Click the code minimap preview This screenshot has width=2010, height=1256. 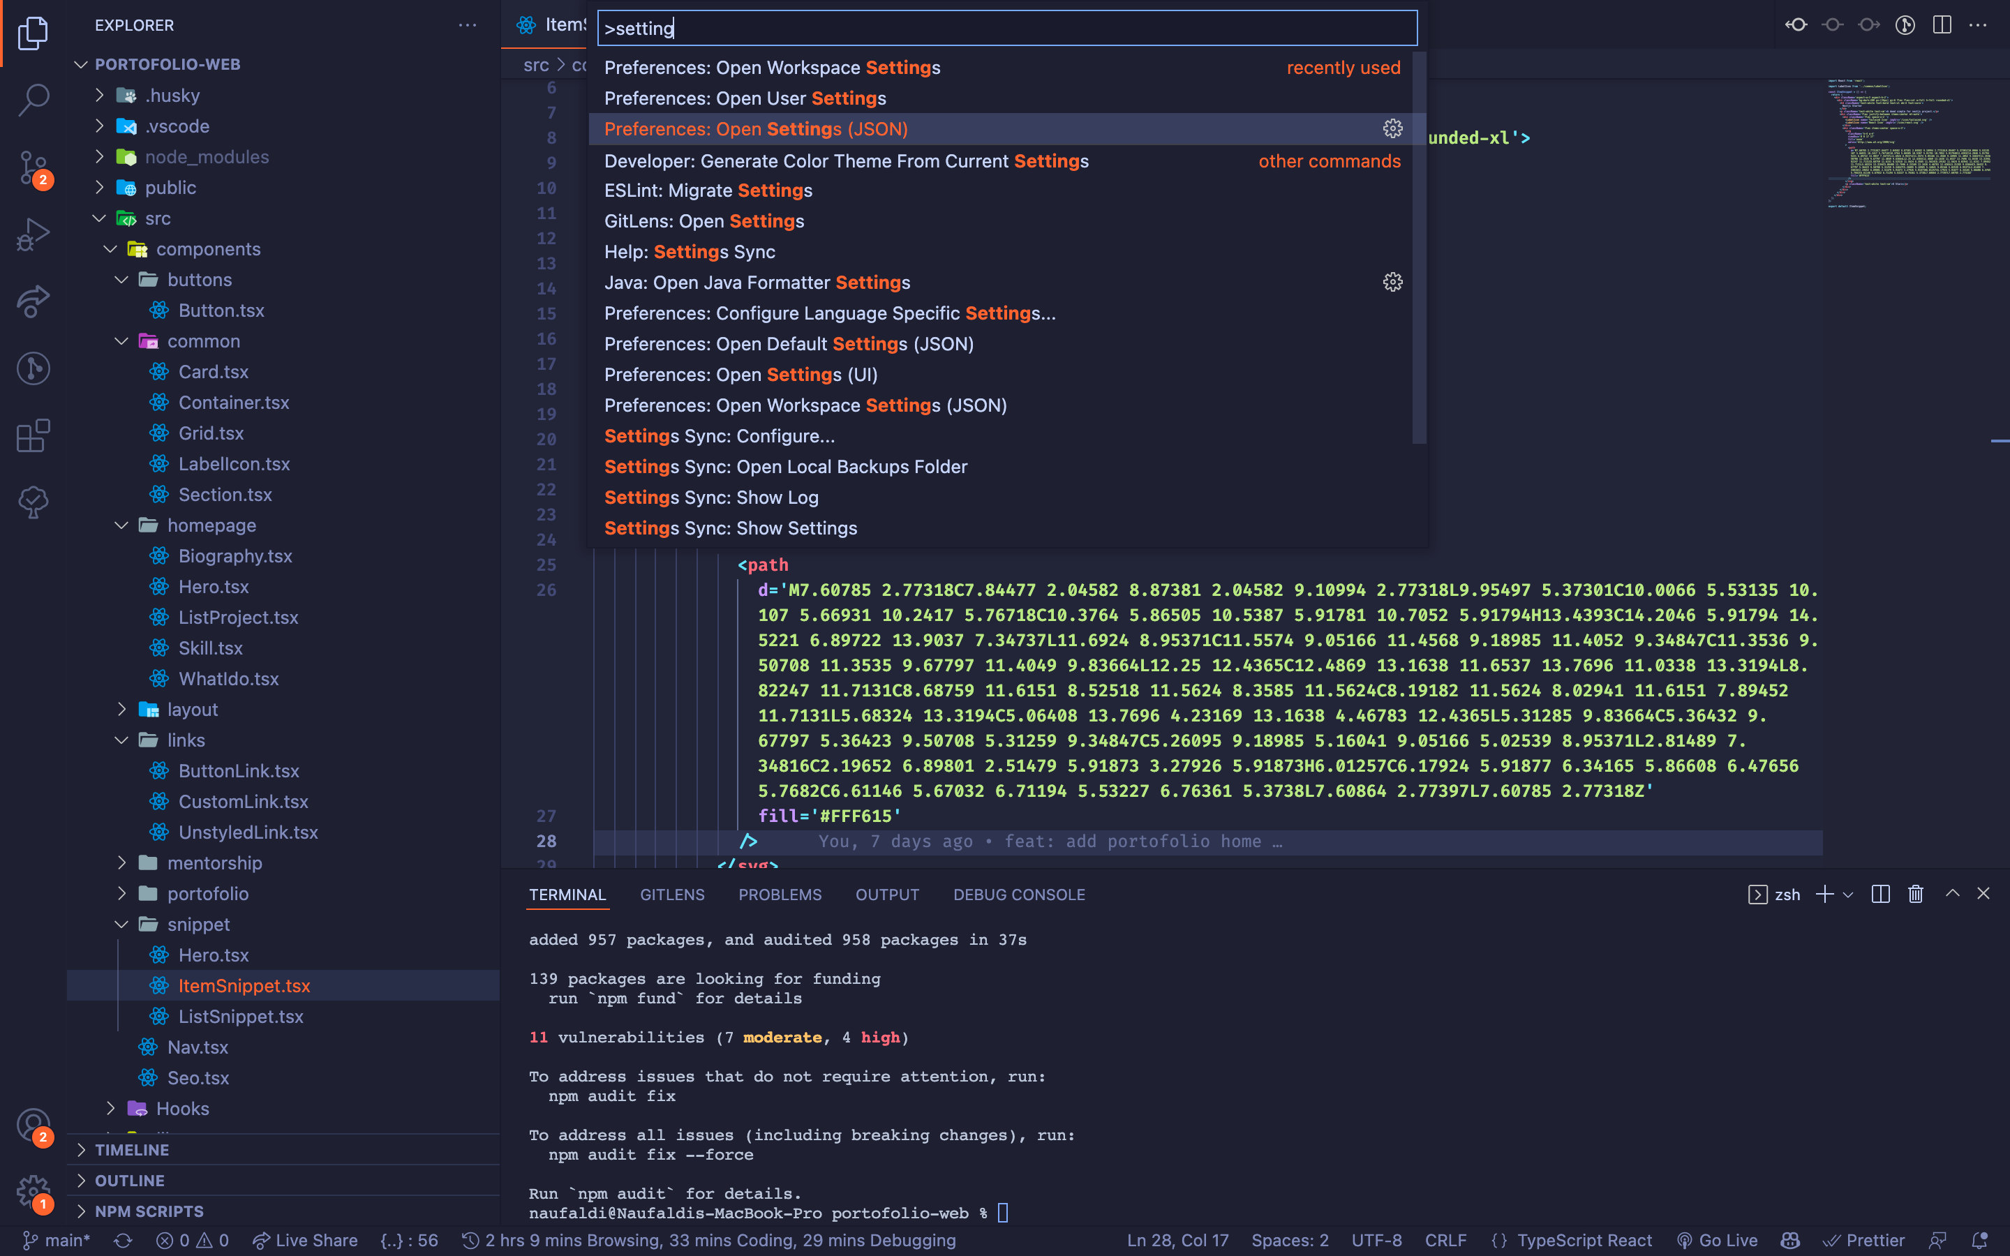[x=1909, y=143]
